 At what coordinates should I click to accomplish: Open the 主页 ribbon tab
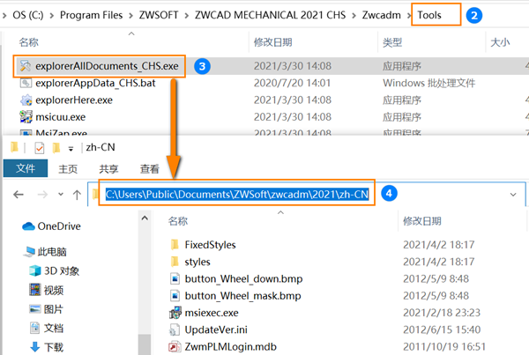point(68,168)
